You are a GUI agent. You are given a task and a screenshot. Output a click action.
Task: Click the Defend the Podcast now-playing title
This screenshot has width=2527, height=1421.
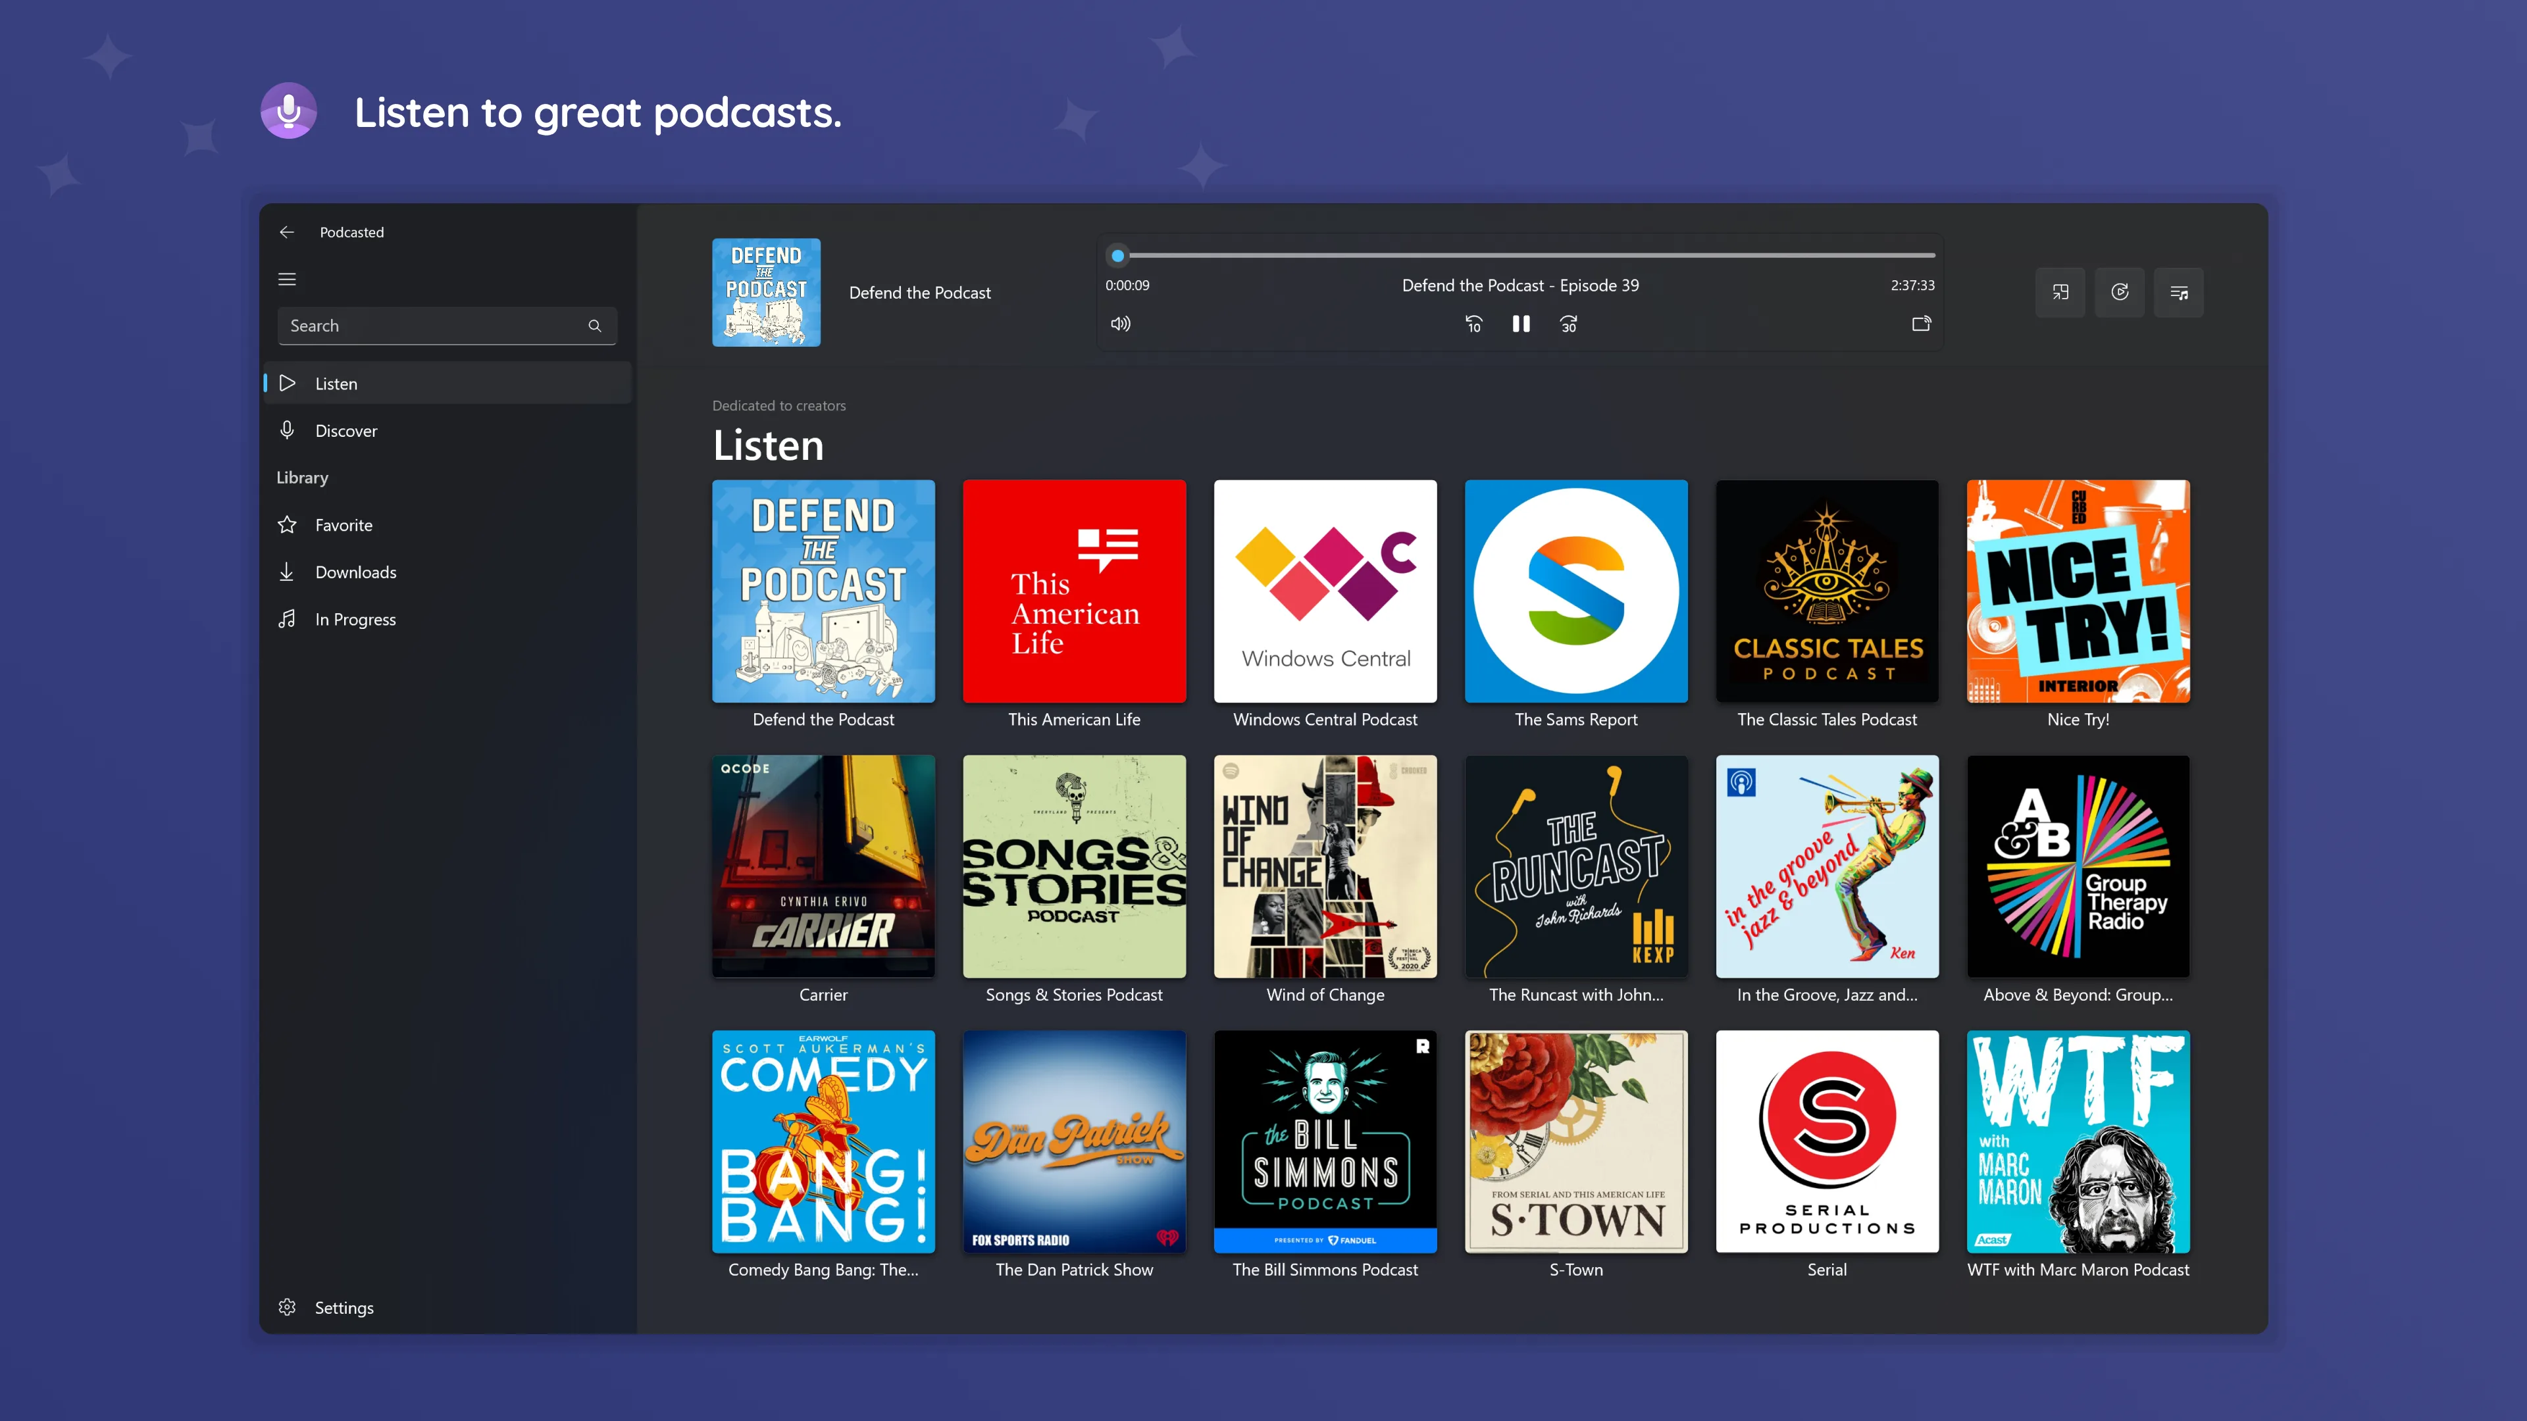click(919, 293)
